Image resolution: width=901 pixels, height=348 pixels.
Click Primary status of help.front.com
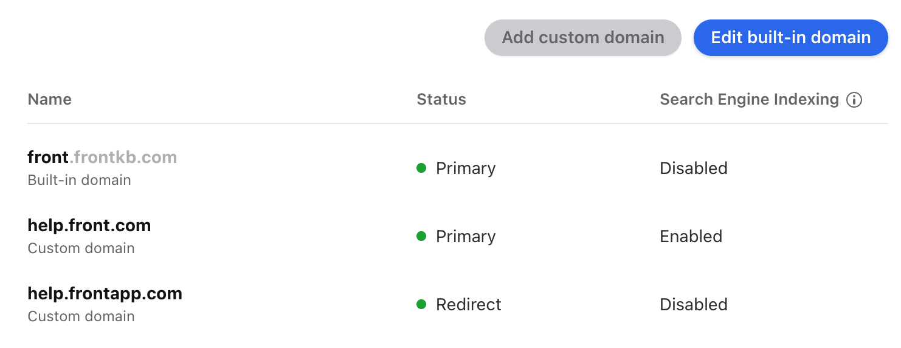466,237
